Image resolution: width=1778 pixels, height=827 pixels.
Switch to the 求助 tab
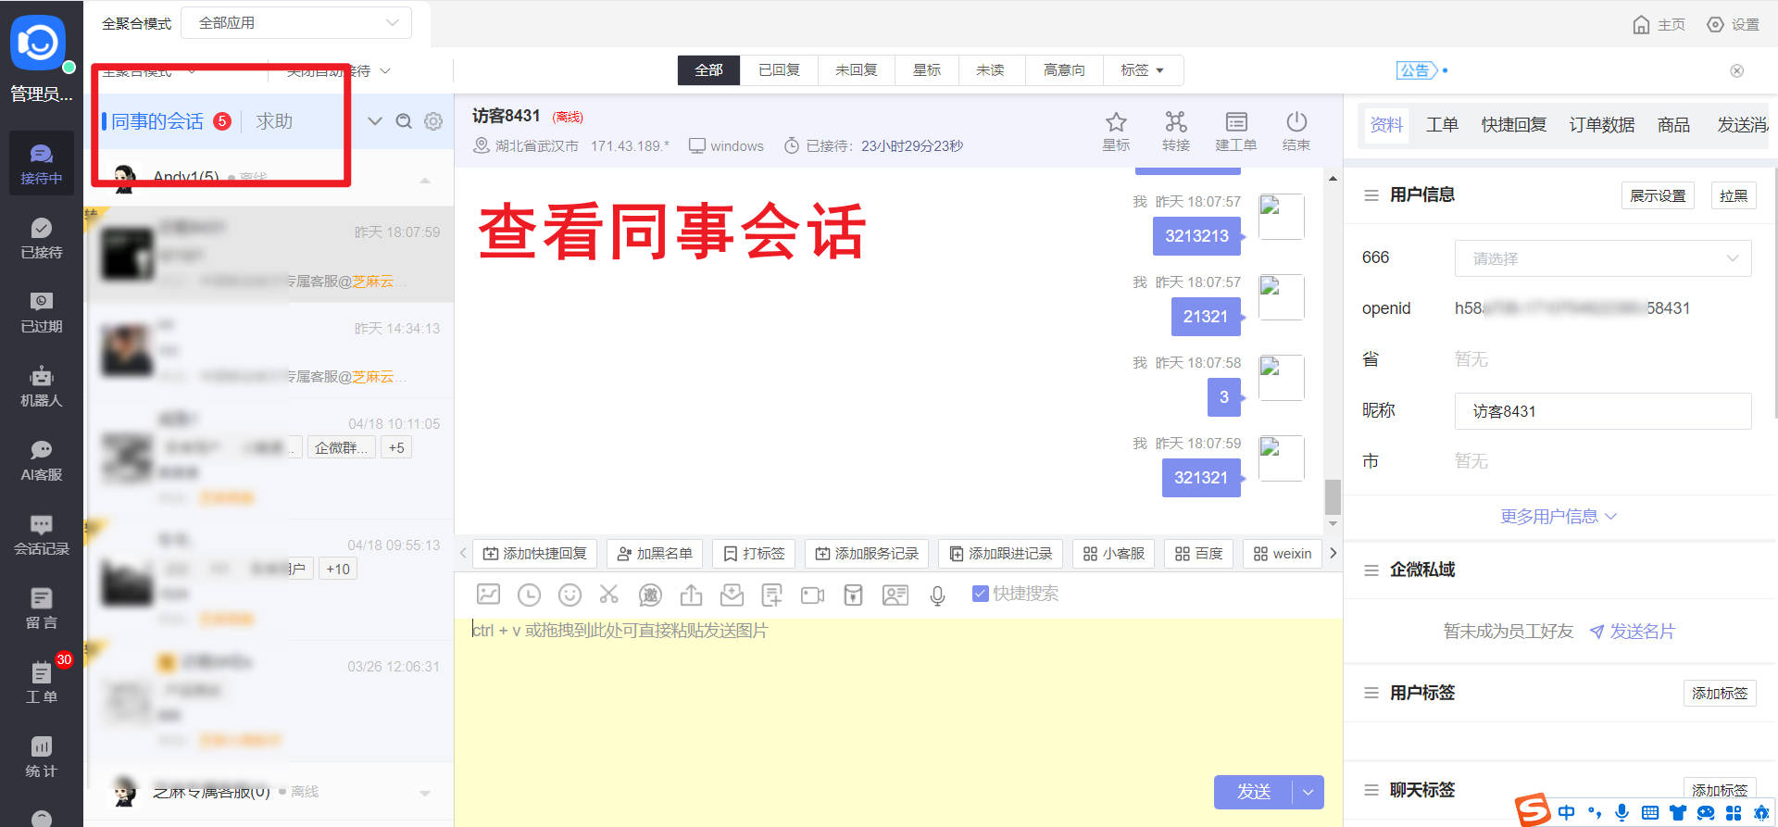pos(274,121)
